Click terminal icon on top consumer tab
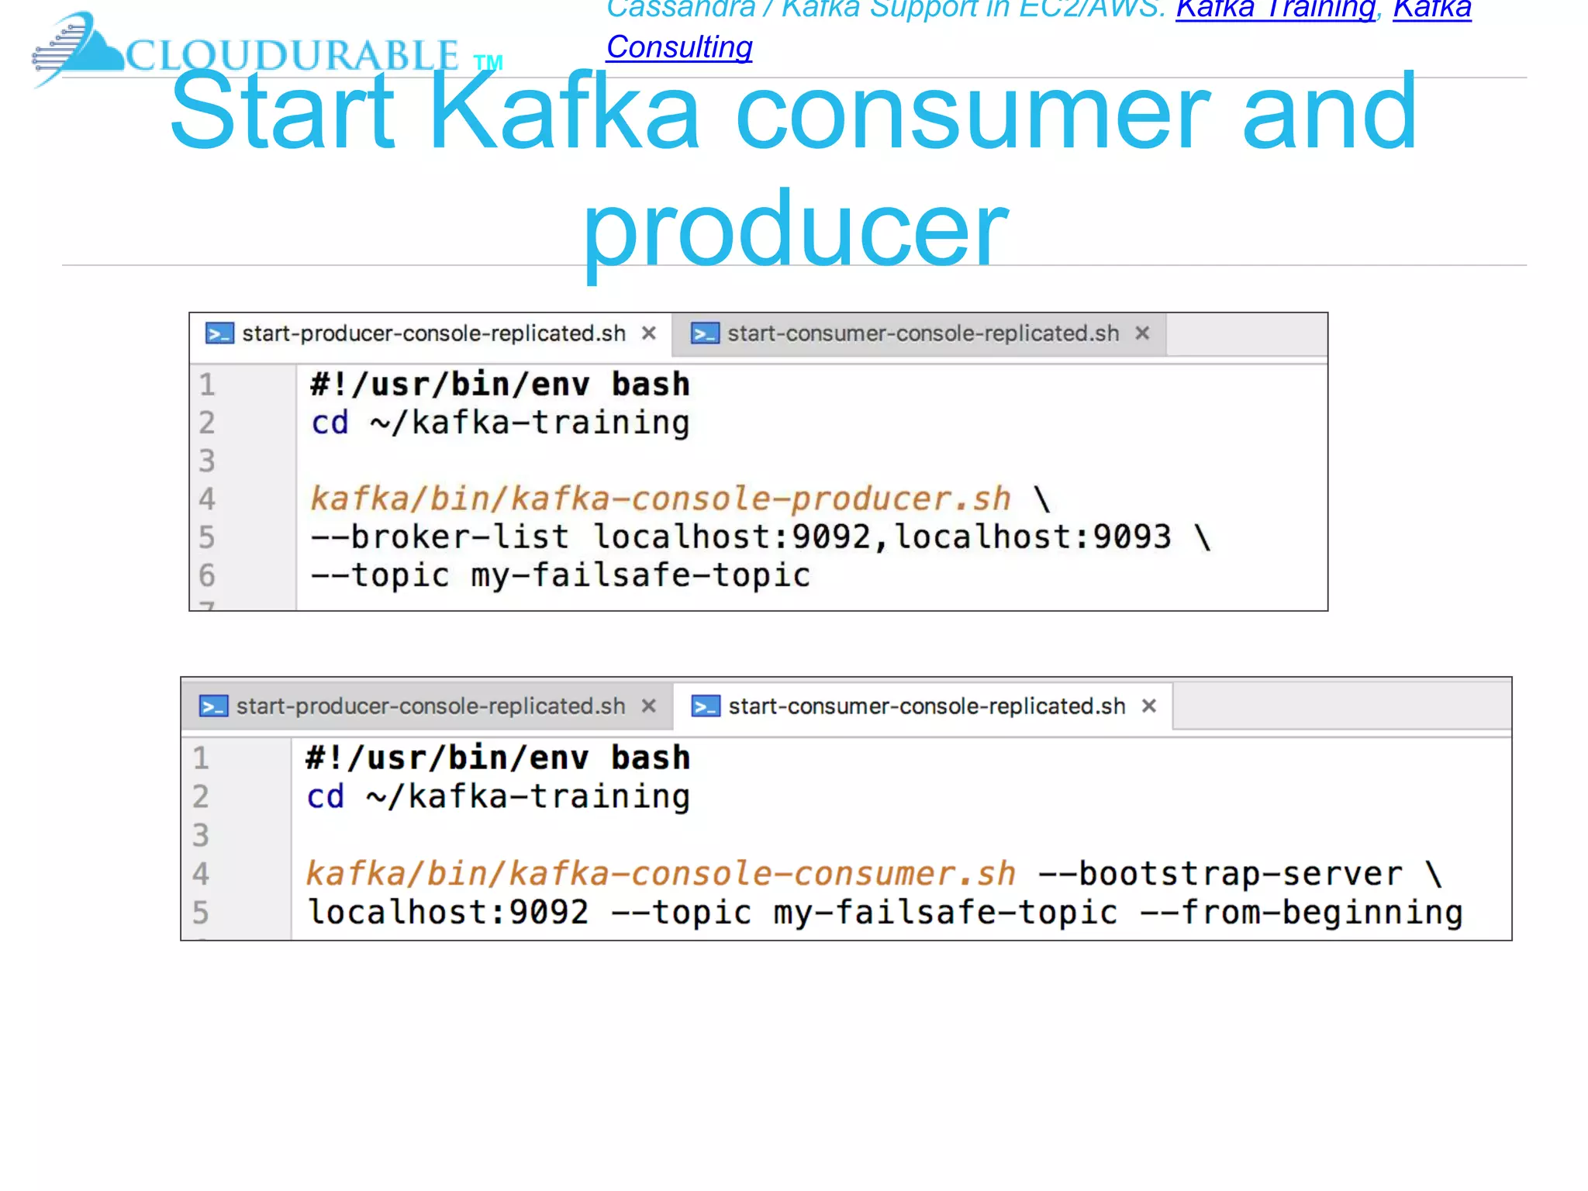 coord(705,334)
